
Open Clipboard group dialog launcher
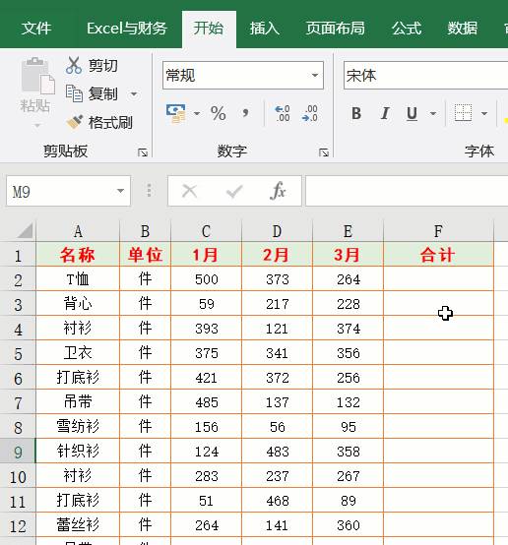click(x=143, y=152)
